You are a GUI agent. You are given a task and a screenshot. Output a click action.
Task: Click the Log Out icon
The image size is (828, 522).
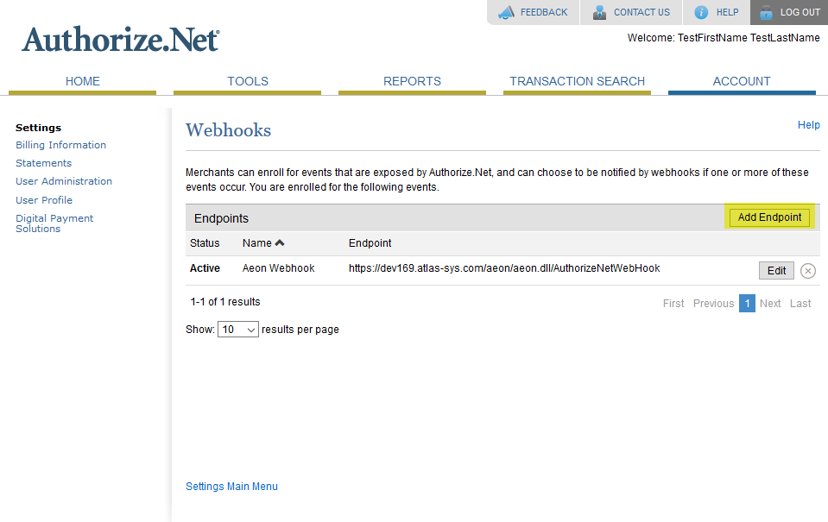764,12
